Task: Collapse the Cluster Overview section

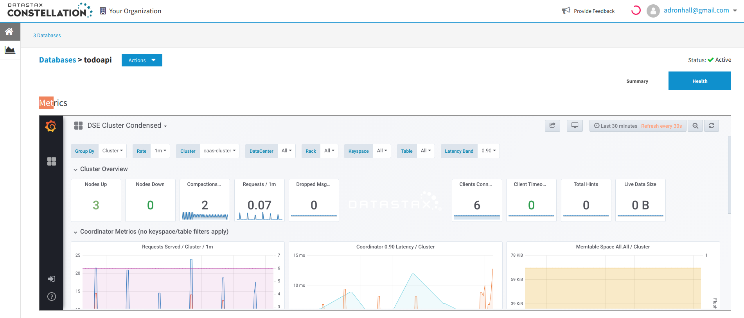Action: point(101,169)
